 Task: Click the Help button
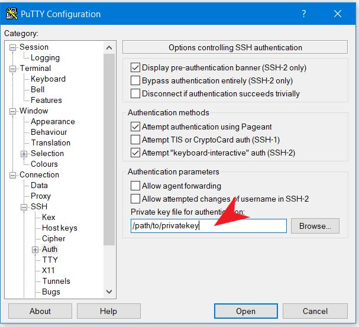108,311
